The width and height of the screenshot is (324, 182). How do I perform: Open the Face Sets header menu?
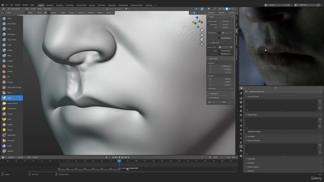click(x=48, y=9)
